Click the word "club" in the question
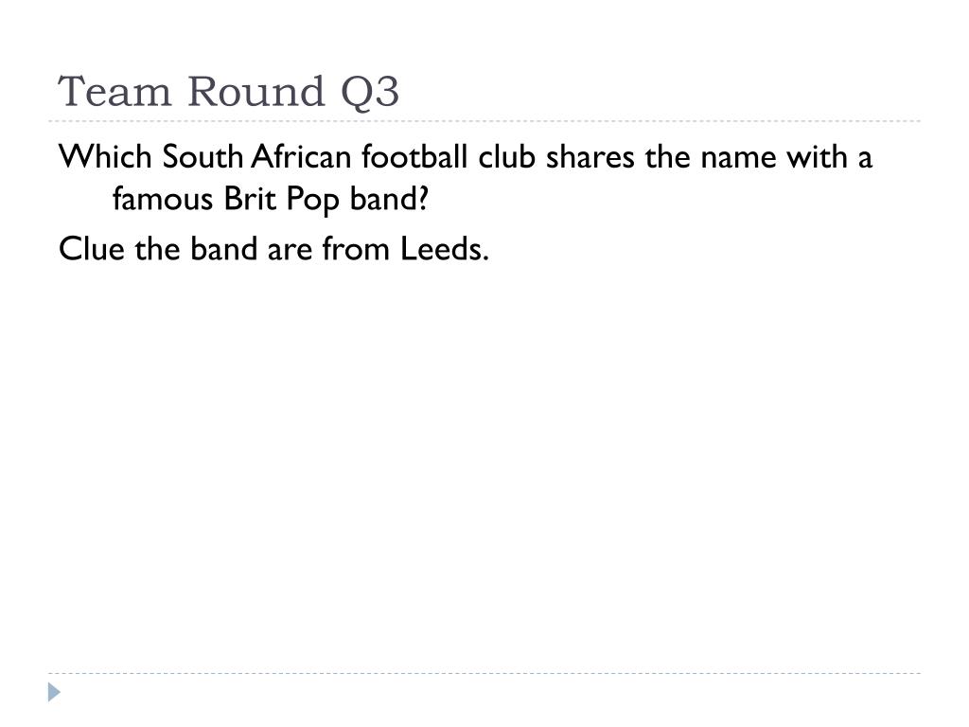The width and height of the screenshot is (969, 727). (506, 156)
